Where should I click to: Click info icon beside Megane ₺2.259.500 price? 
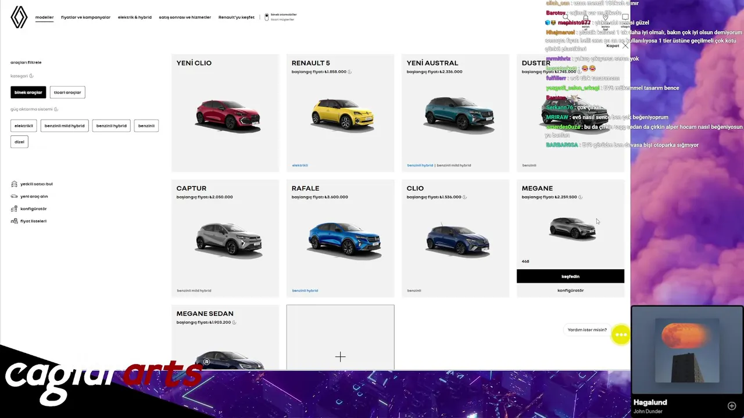(x=580, y=197)
